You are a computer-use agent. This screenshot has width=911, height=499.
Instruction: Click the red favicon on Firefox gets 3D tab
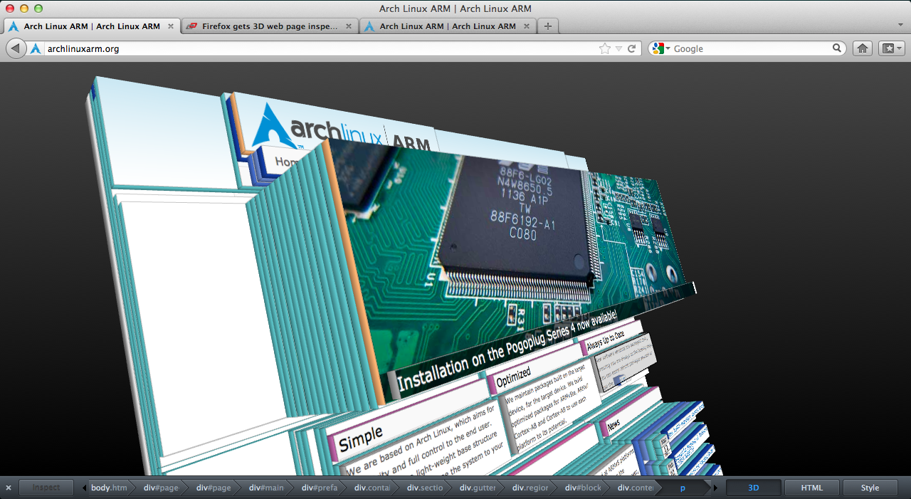pyautogui.click(x=191, y=26)
